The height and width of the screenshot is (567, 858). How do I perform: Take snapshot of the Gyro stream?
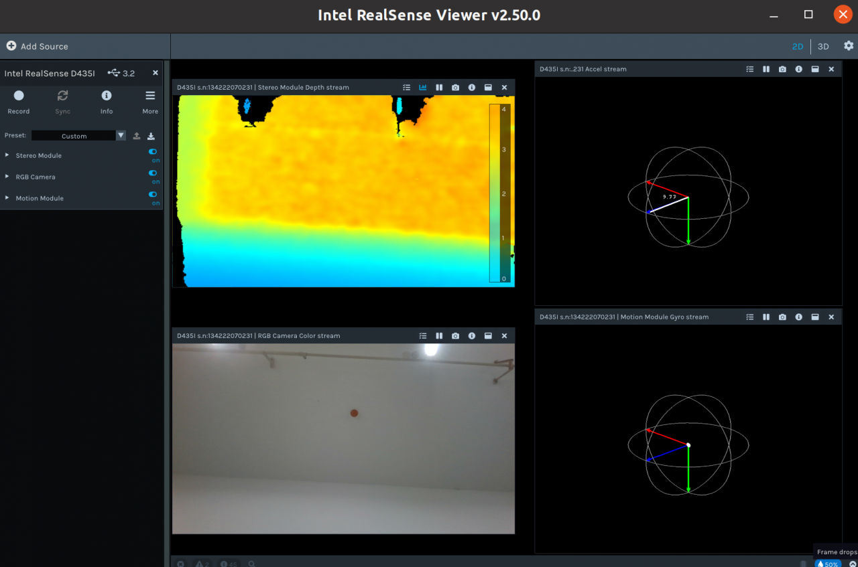(782, 317)
